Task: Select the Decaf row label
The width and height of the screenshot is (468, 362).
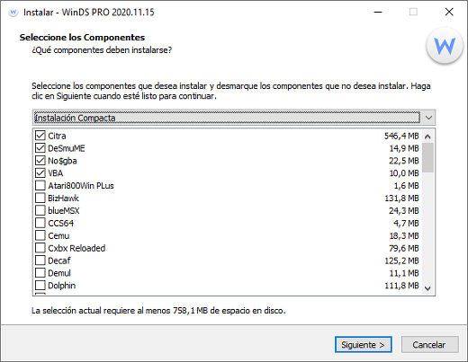Action: point(59,260)
